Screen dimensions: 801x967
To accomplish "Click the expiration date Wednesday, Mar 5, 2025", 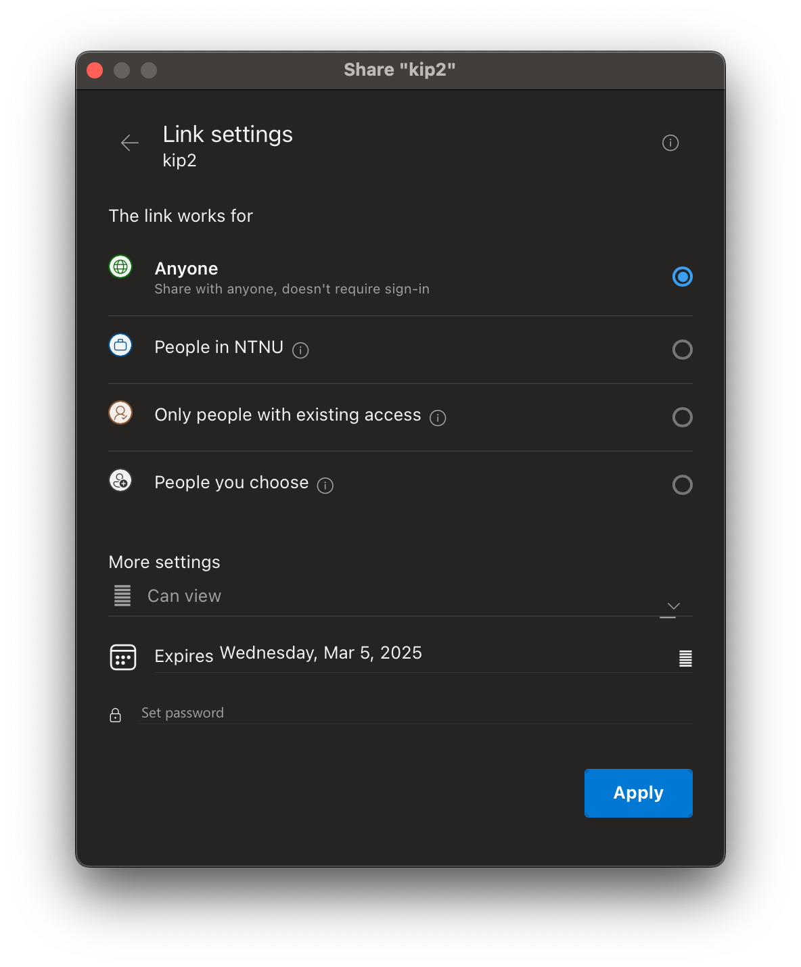I will tap(321, 653).
